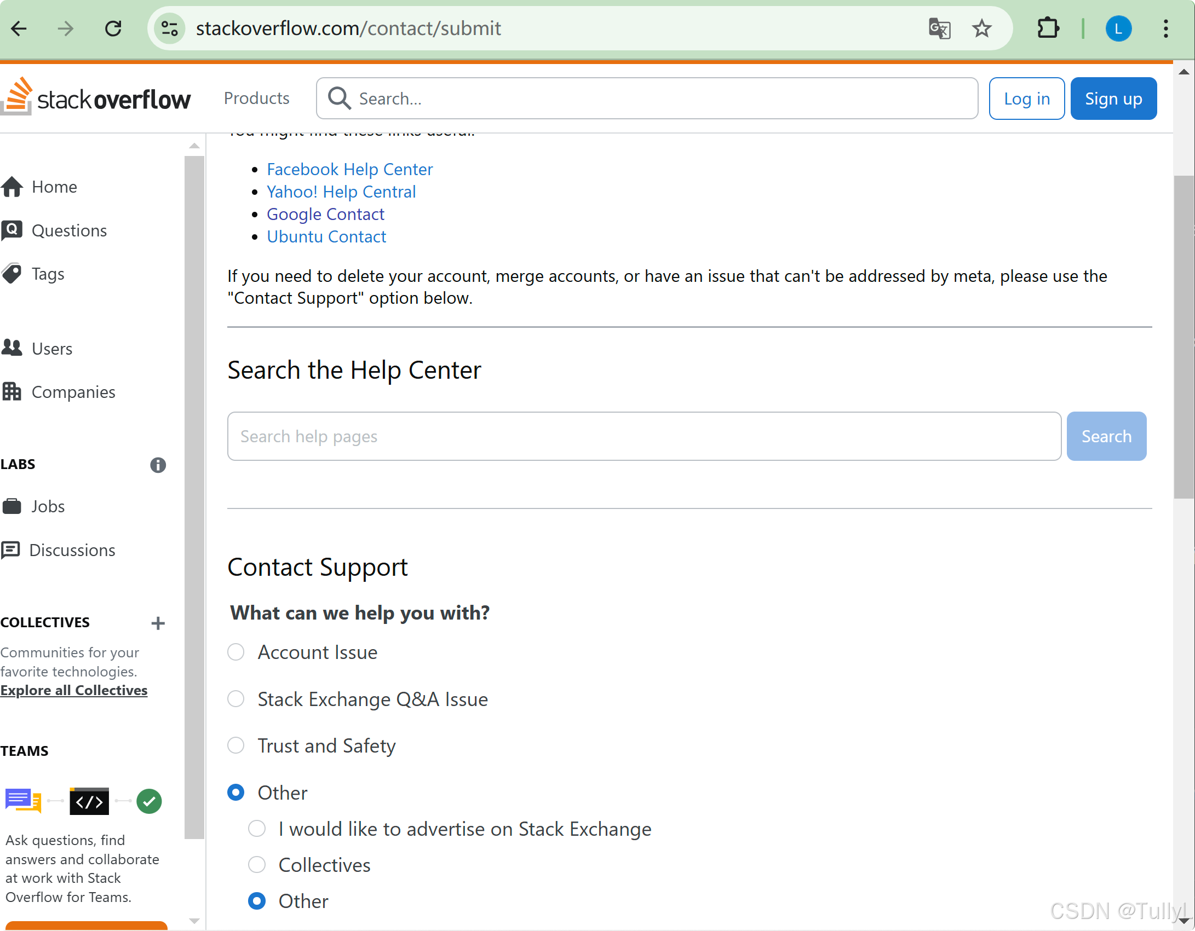Click the Log in button
This screenshot has width=1195, height=931.
coord(1027,99)
